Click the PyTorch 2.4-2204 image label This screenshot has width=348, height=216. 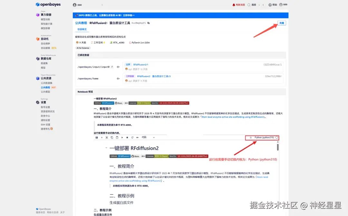pyautogui.click(x=139, y=43)
